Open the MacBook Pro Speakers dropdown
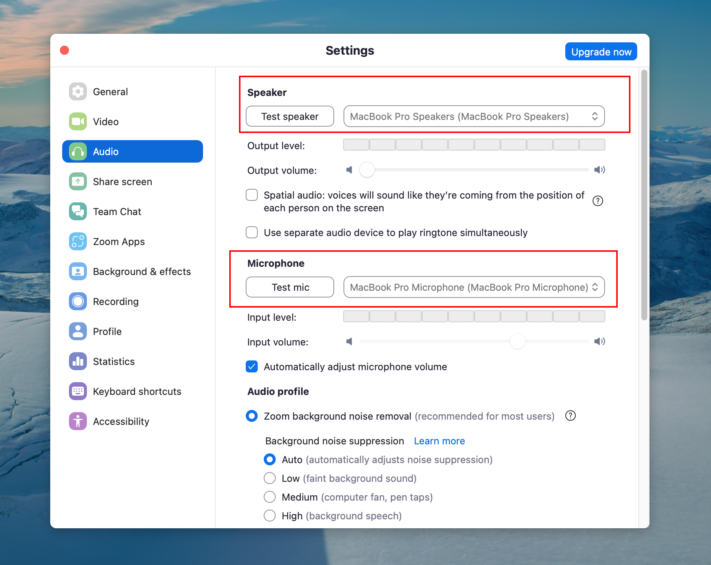The image size is (711, 565). [x=474, y=116]
